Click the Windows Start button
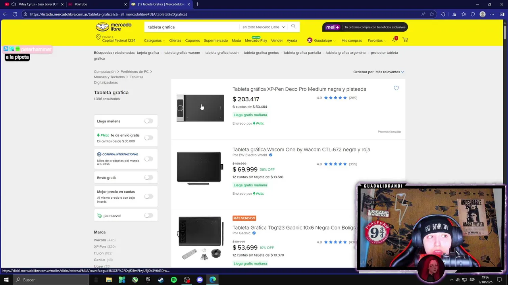508x285 pixels. [x=6, y=280]
